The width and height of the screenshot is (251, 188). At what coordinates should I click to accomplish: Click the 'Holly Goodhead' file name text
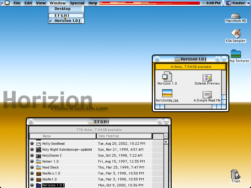53,144
